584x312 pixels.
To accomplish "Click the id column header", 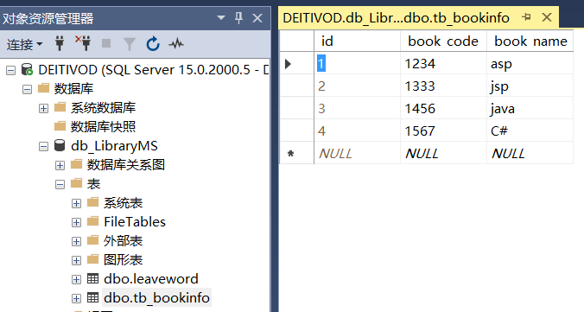I will pyautogui.click(x=357, y=41).
